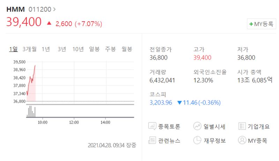
Task: Open the 코스피 index value 3,203.96
Action: 161,102
